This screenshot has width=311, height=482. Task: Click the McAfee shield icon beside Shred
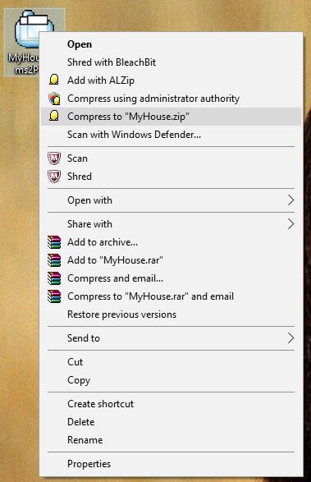click(x=54, y=177)
